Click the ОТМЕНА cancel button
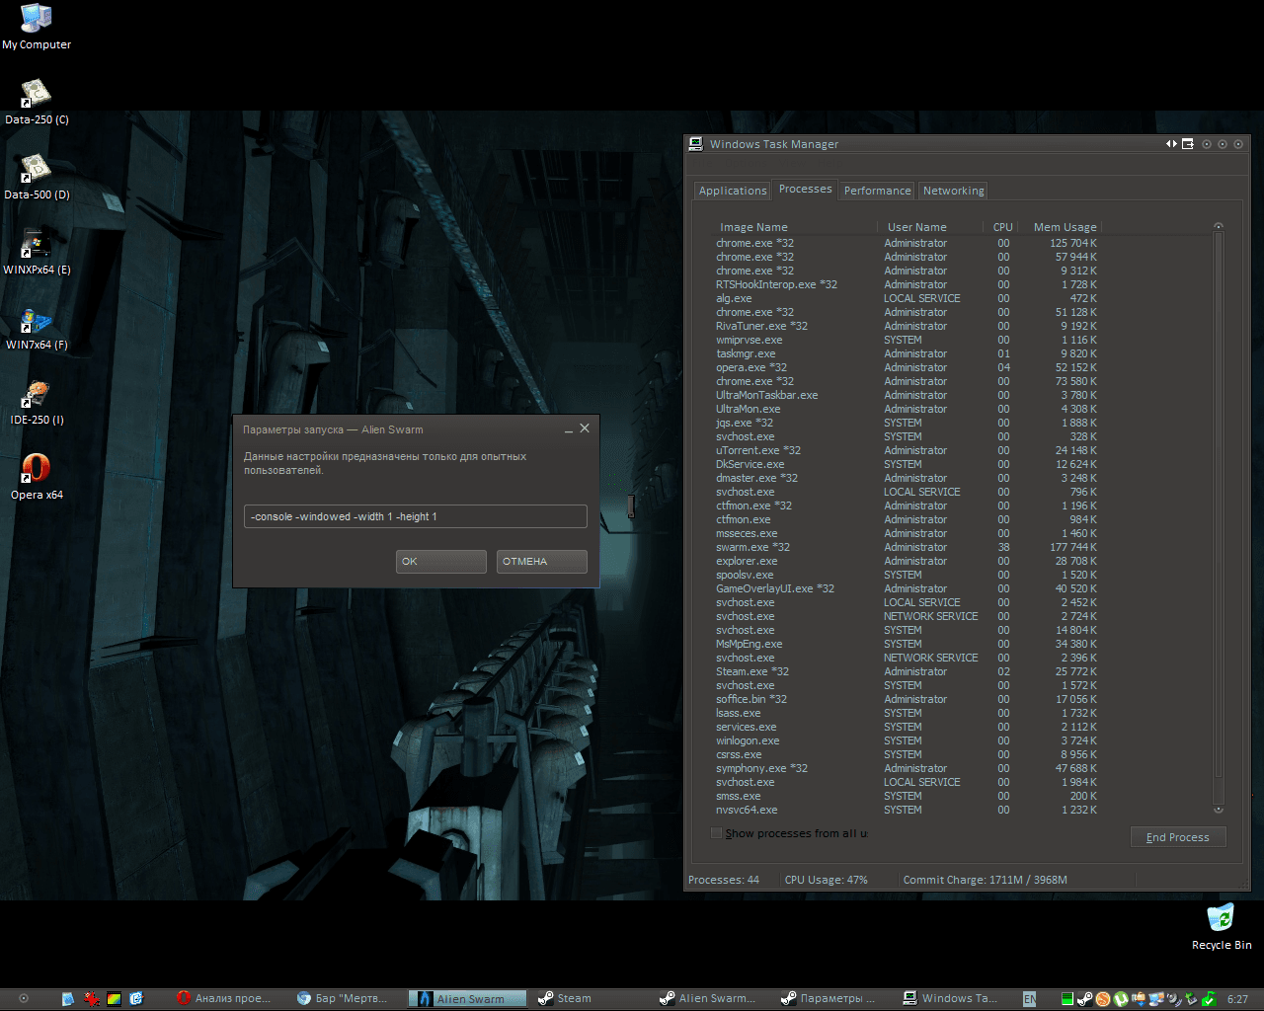1264x1011 pixels. click(x=542, y=561)
